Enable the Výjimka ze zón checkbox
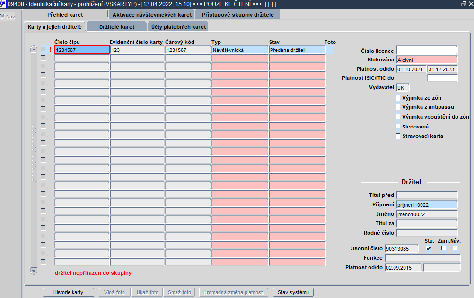The height and width of the screenshot is (298, 474). [x=398, y=97]
